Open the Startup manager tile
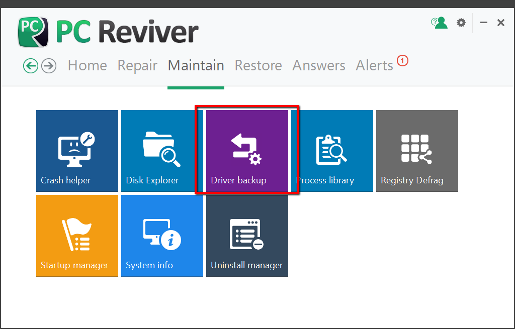515x329 pixels. (77, 236)
